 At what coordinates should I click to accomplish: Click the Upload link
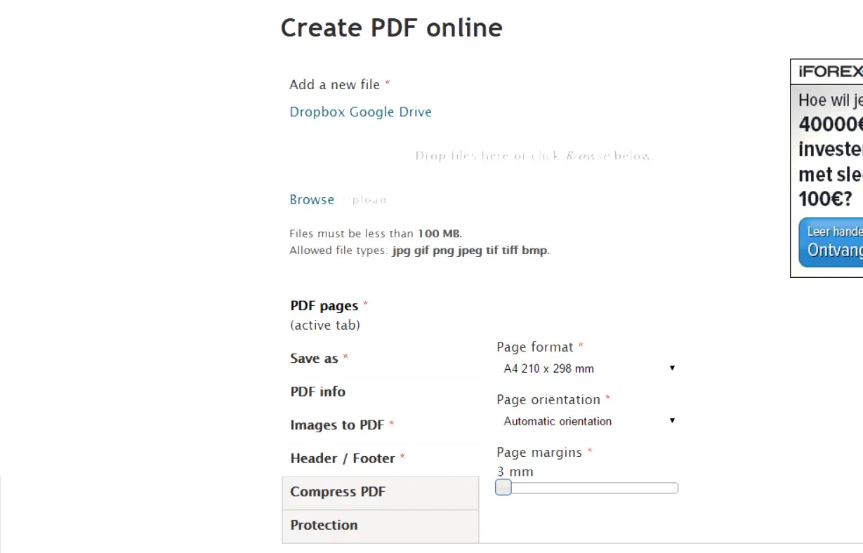(x=368, y=199)
